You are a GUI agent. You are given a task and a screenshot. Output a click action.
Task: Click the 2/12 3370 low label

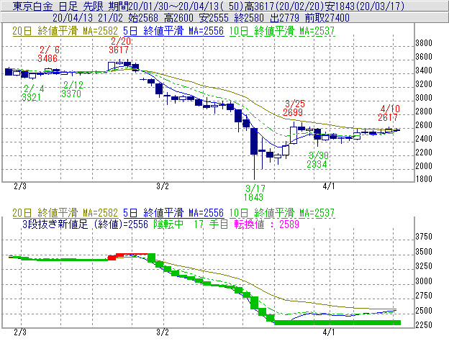pos(71,89)
